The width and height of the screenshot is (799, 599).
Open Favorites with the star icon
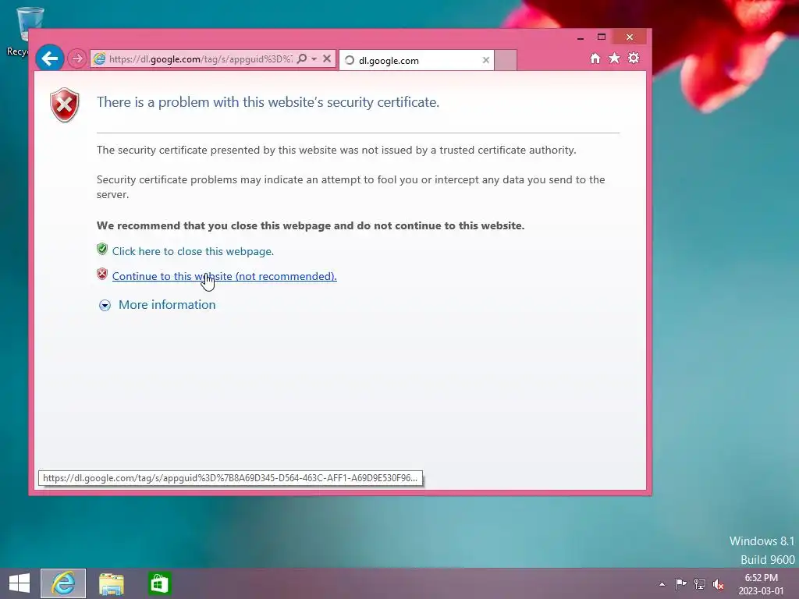click(615, 58)
